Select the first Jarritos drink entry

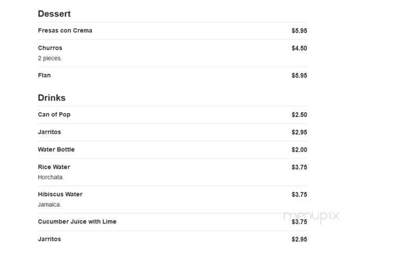49,132
